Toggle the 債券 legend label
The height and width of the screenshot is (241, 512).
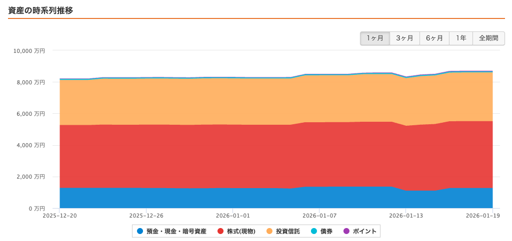click(326, 232)
